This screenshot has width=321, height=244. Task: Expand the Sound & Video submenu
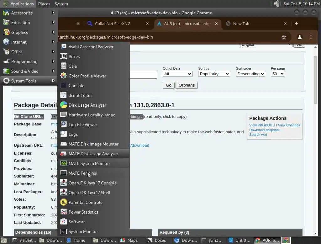(29, 71)
